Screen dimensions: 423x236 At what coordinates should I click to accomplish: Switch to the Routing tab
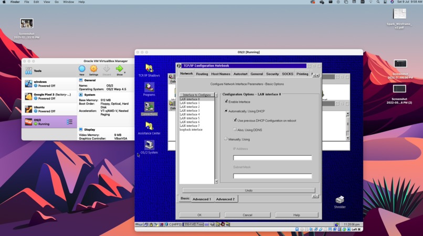pyautogui.click(x=202, y=74)
